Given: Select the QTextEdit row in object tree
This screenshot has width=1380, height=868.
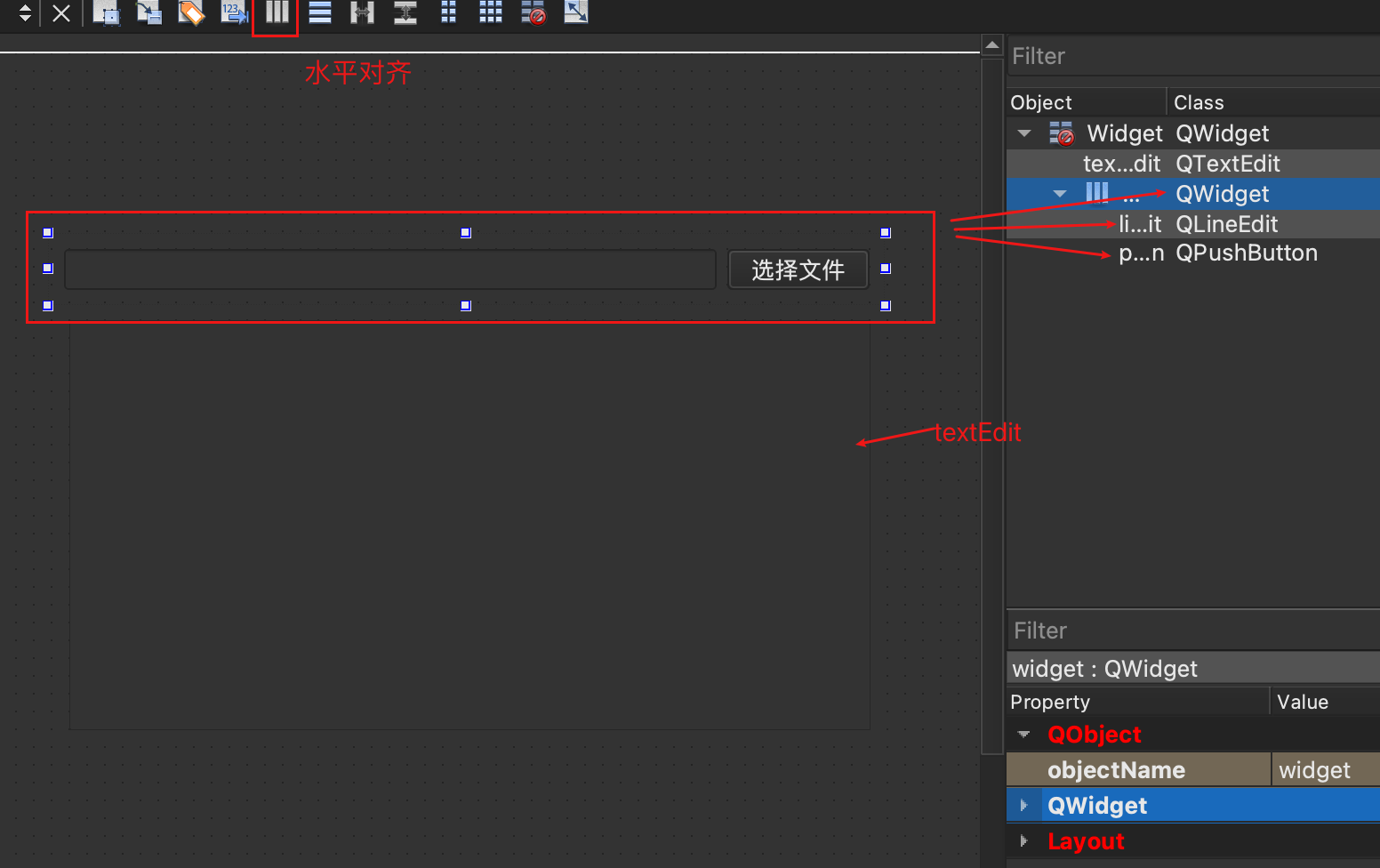Looking at the screenshot, I should tap(1193, 164).
